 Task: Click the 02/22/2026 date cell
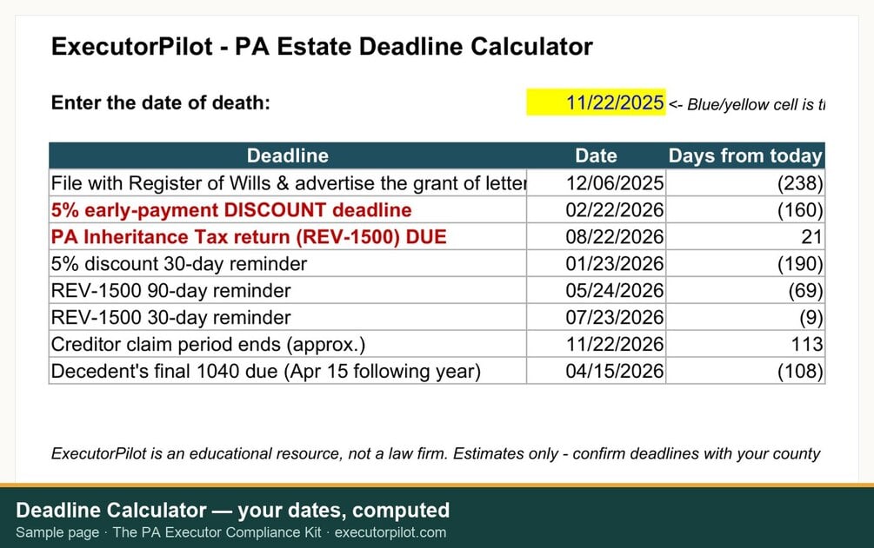point(596,210)
